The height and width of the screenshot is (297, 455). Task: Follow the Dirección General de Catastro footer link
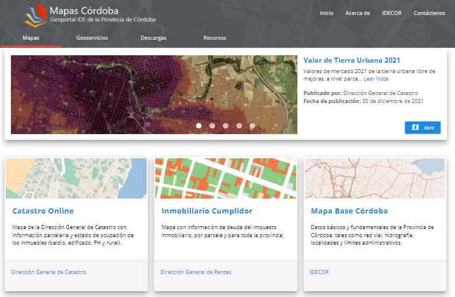pyautogui.click(x=48, y=272)
